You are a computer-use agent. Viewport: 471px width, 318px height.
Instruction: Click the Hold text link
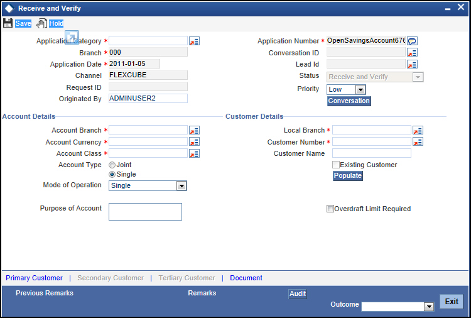click(x=56, y=23)
